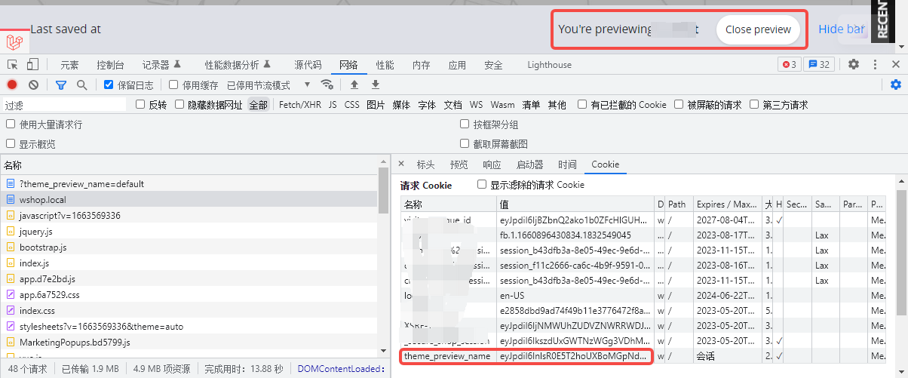Toggle the 停用缓存 disable cache checkbox
The width and height of the screenshot is (908, 378).
pyautogui.click(x=173, y=85)
